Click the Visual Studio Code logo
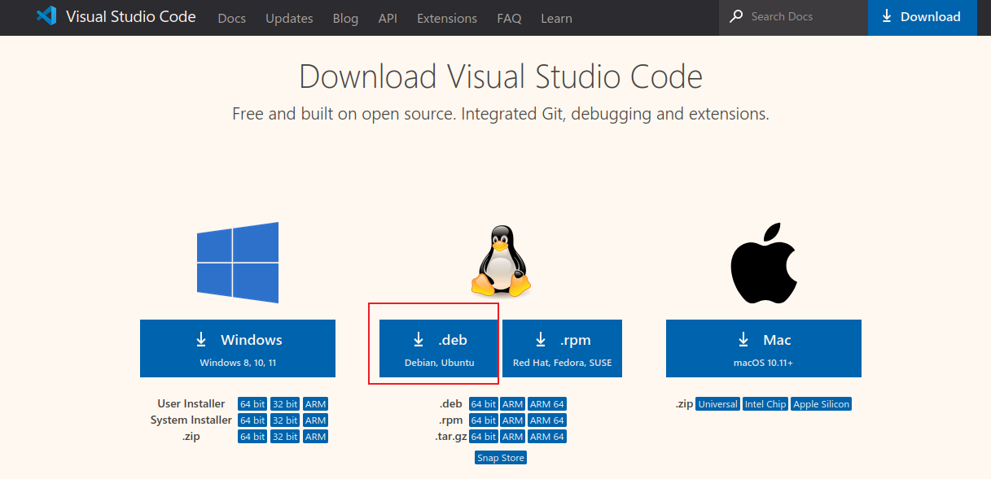Image resolution: width=991 pixels, height=479 pixels. coord(46,16)
